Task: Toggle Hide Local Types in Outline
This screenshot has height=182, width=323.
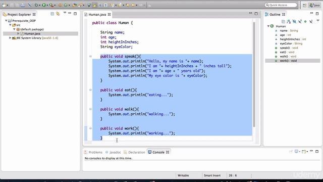Action: tap(311, 21)
